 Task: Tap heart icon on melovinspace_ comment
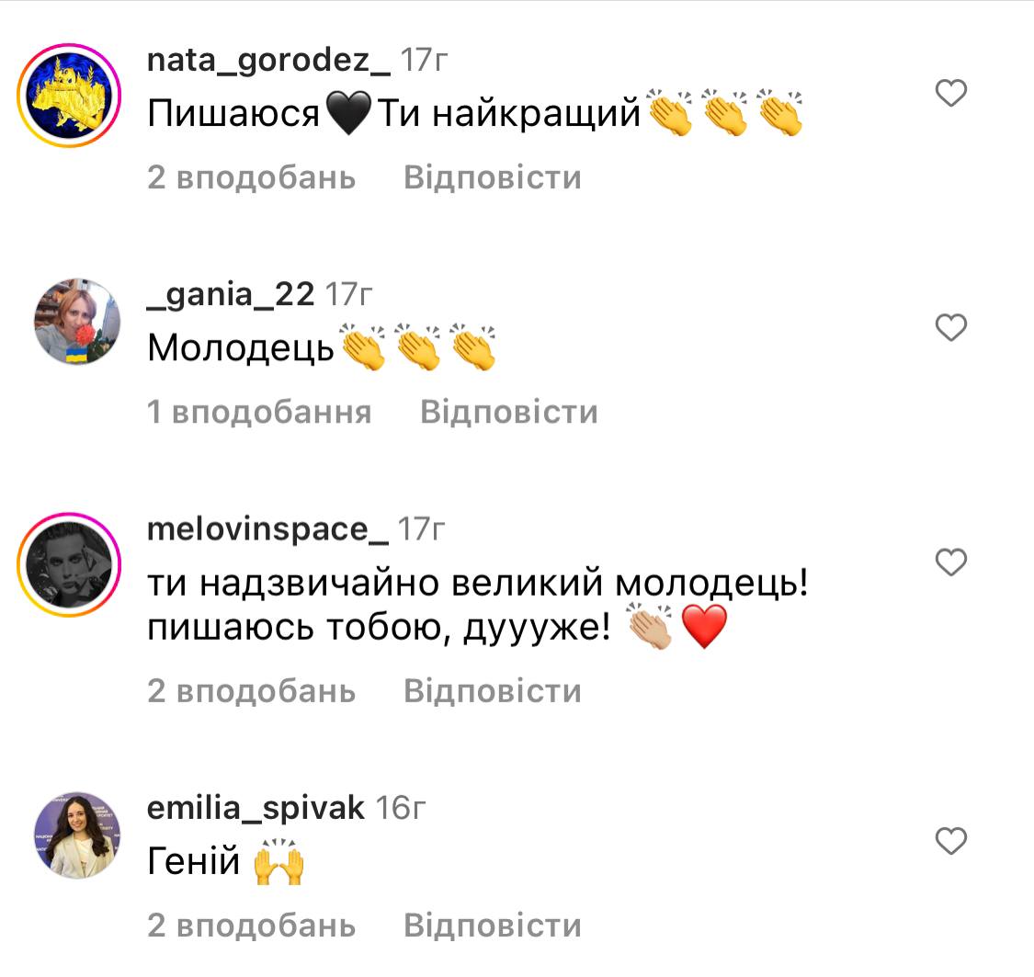tap(951, 562)
